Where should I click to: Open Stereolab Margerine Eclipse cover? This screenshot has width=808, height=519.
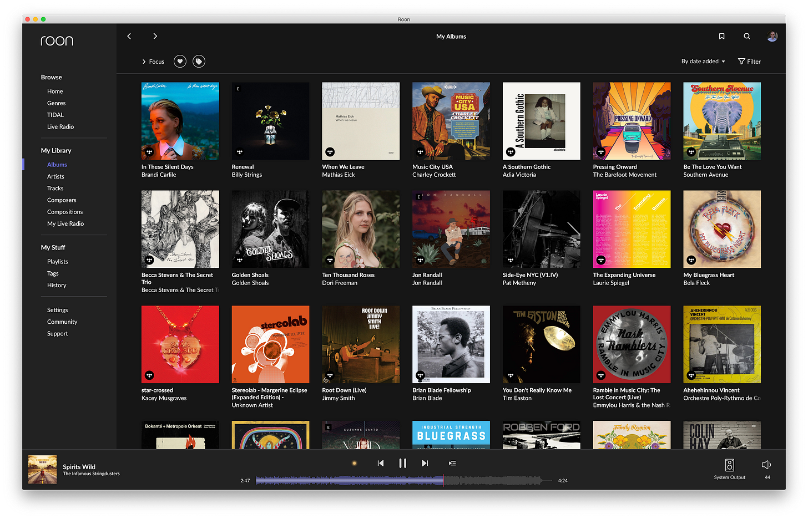pyautogui.click(x=270, y=344)
